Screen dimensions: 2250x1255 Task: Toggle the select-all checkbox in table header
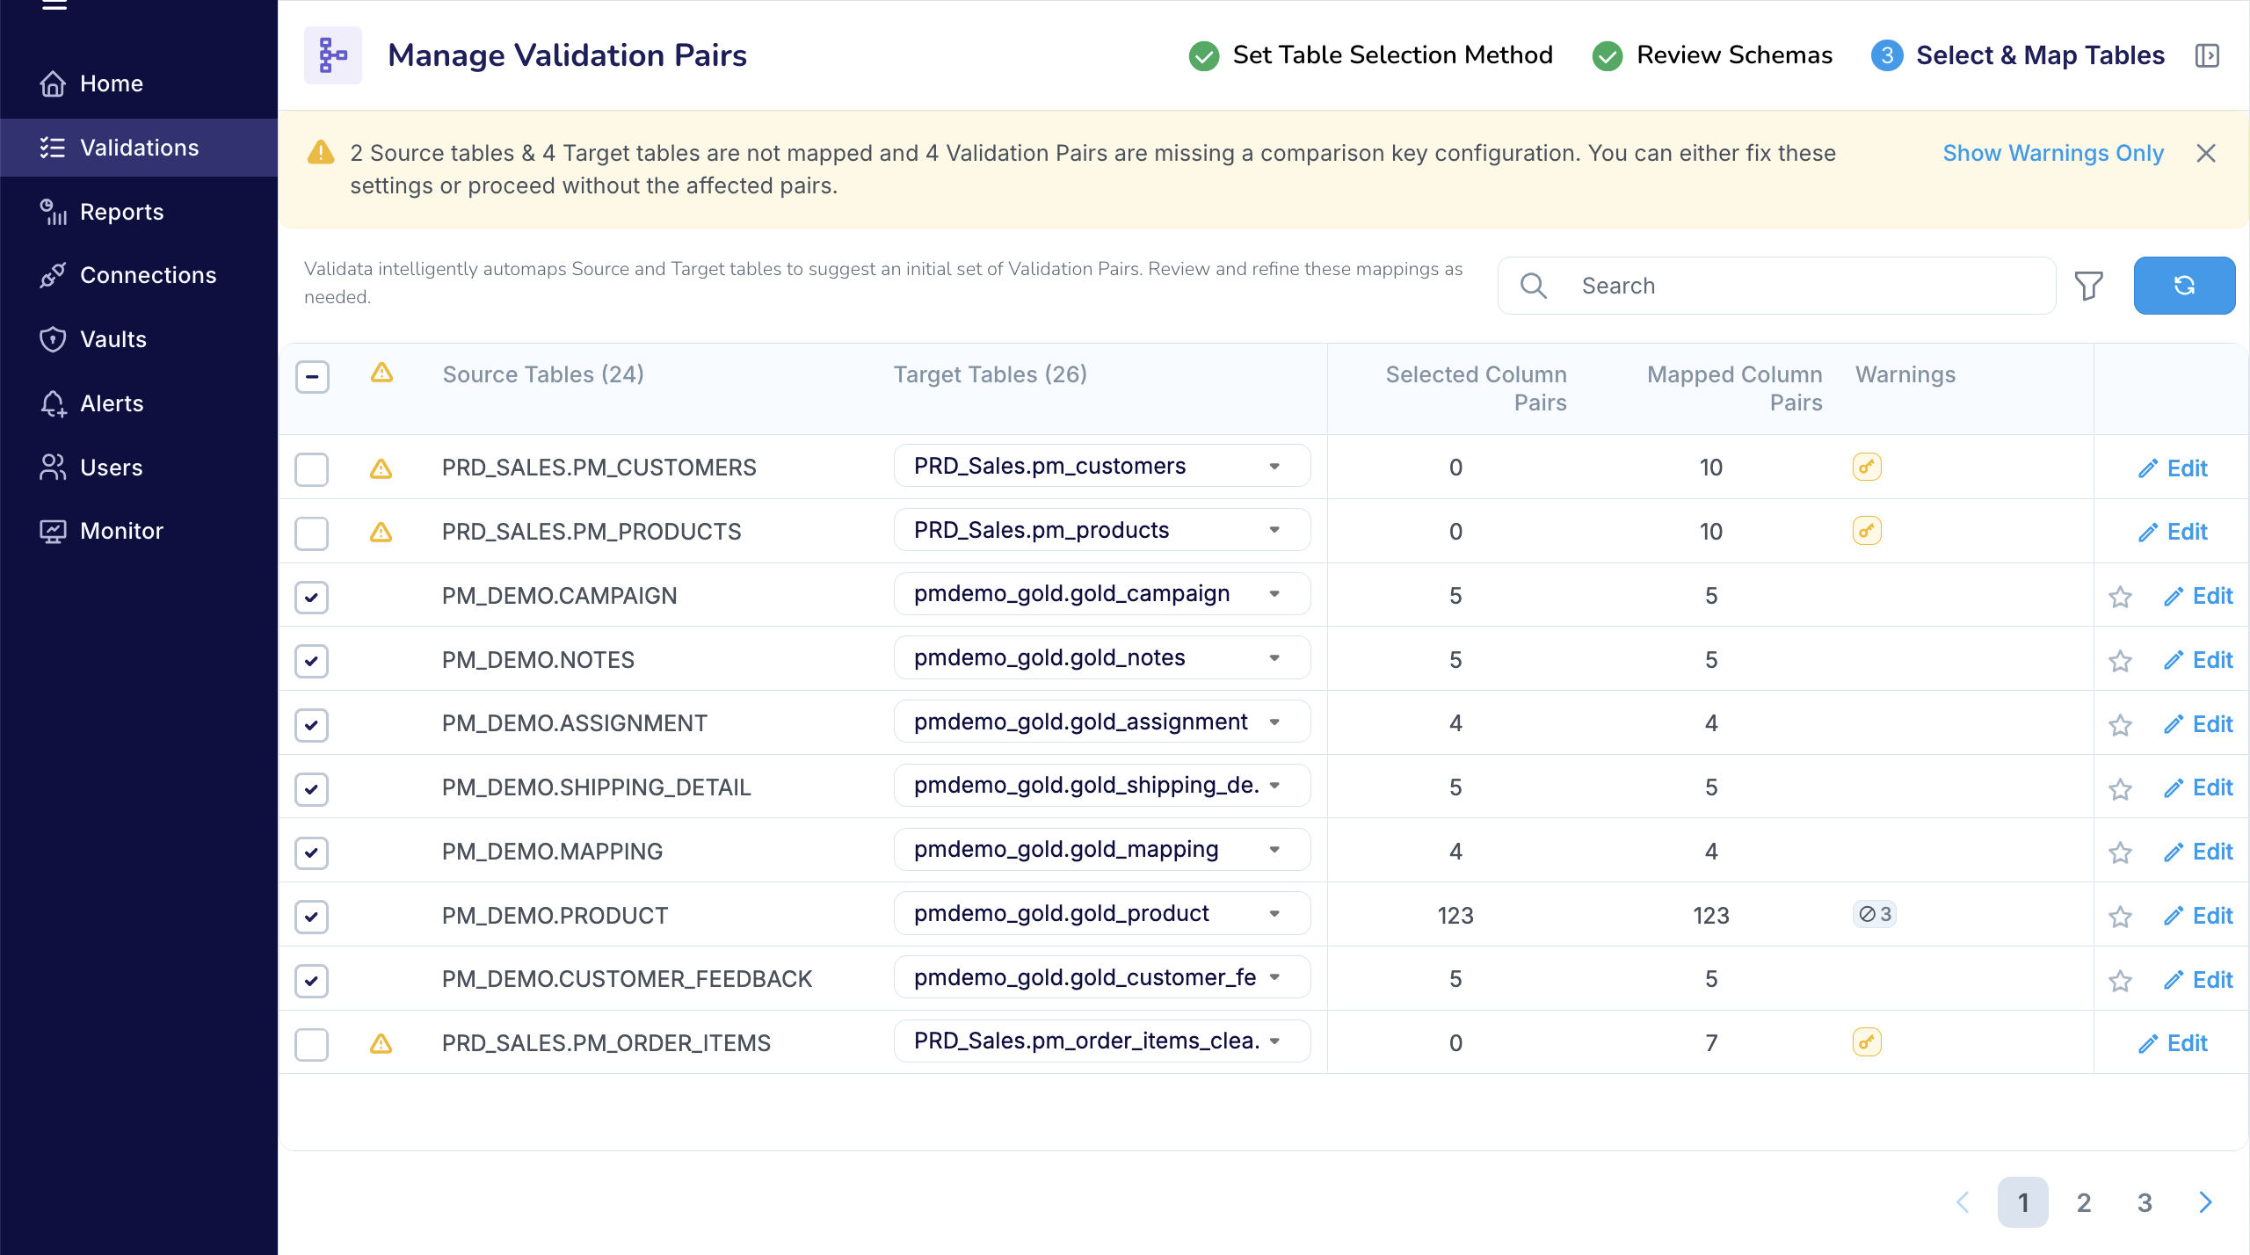pos(311,376)
